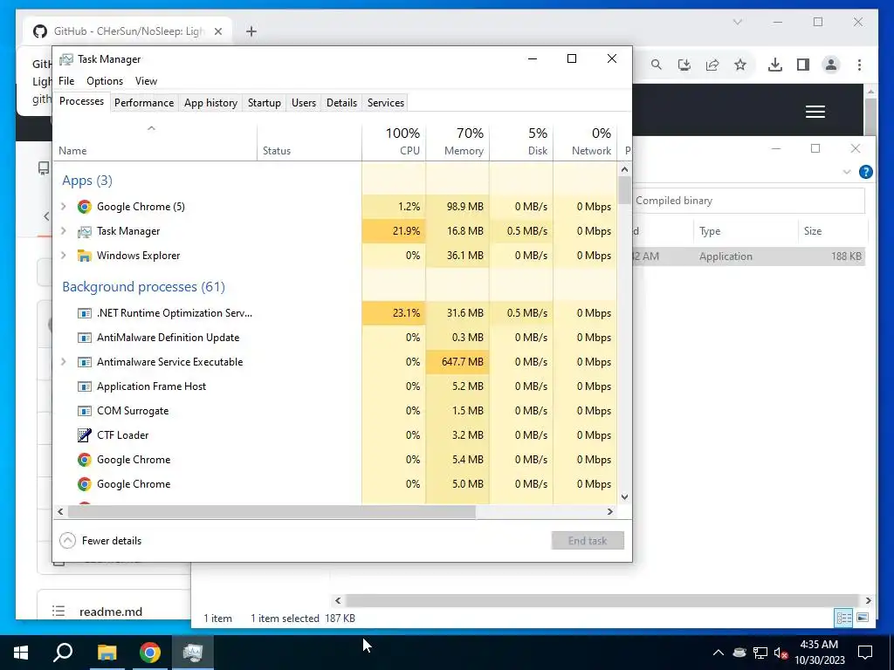Click the blue help icon in File Explorer

[865, 172]
